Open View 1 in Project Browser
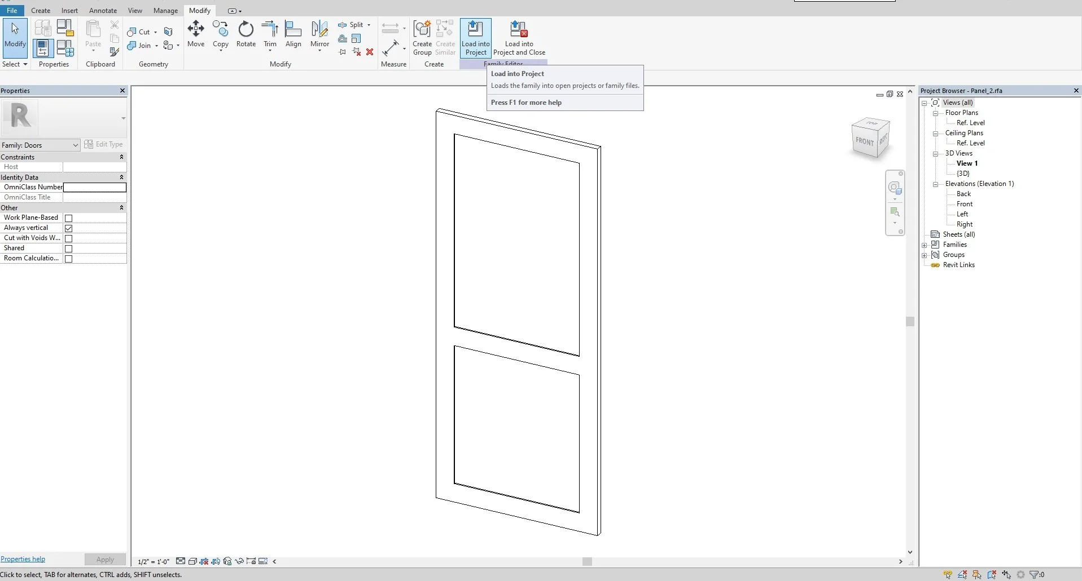Viewport: 1082px width, 581px height. tap(967, 163)
